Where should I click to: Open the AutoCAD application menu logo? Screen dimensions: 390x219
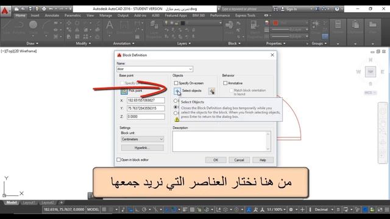pyautogui.click(x=5, y=11)
